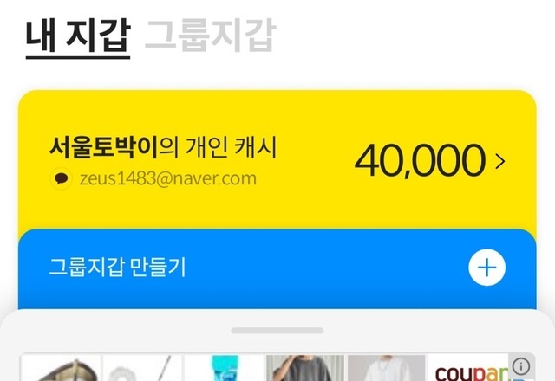
Task: Expand the bottom sheet handle bar
Action: click(277, 331)
